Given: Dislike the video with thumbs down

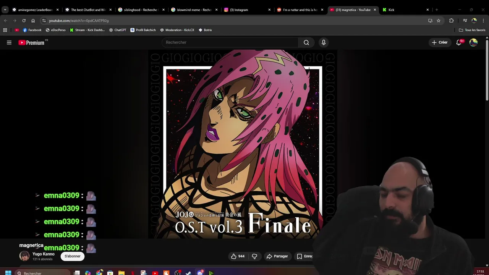Looking at the screenshot, I should click(x=254, y=256).
